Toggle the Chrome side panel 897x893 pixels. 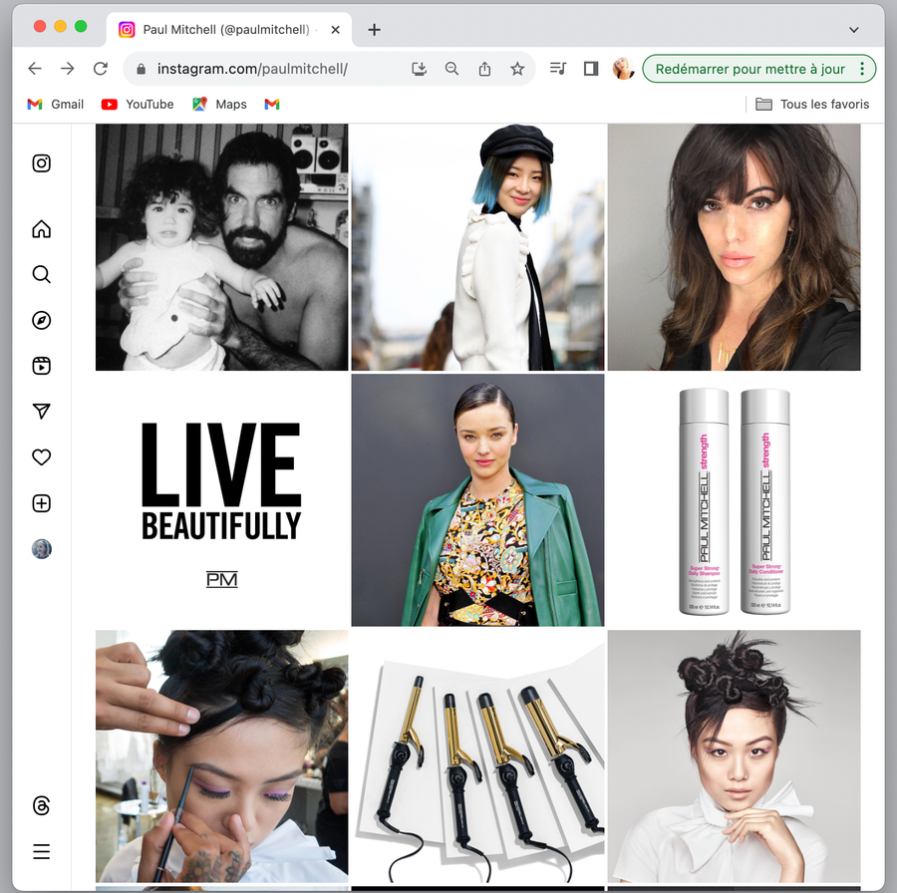coord(591,69)
